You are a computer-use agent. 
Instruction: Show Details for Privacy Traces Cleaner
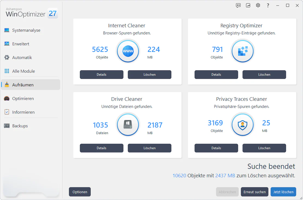point(216,148)
